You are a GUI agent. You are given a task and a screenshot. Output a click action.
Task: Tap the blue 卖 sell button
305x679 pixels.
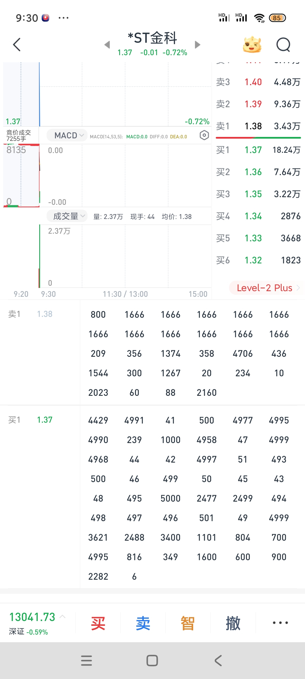(143, 623)
